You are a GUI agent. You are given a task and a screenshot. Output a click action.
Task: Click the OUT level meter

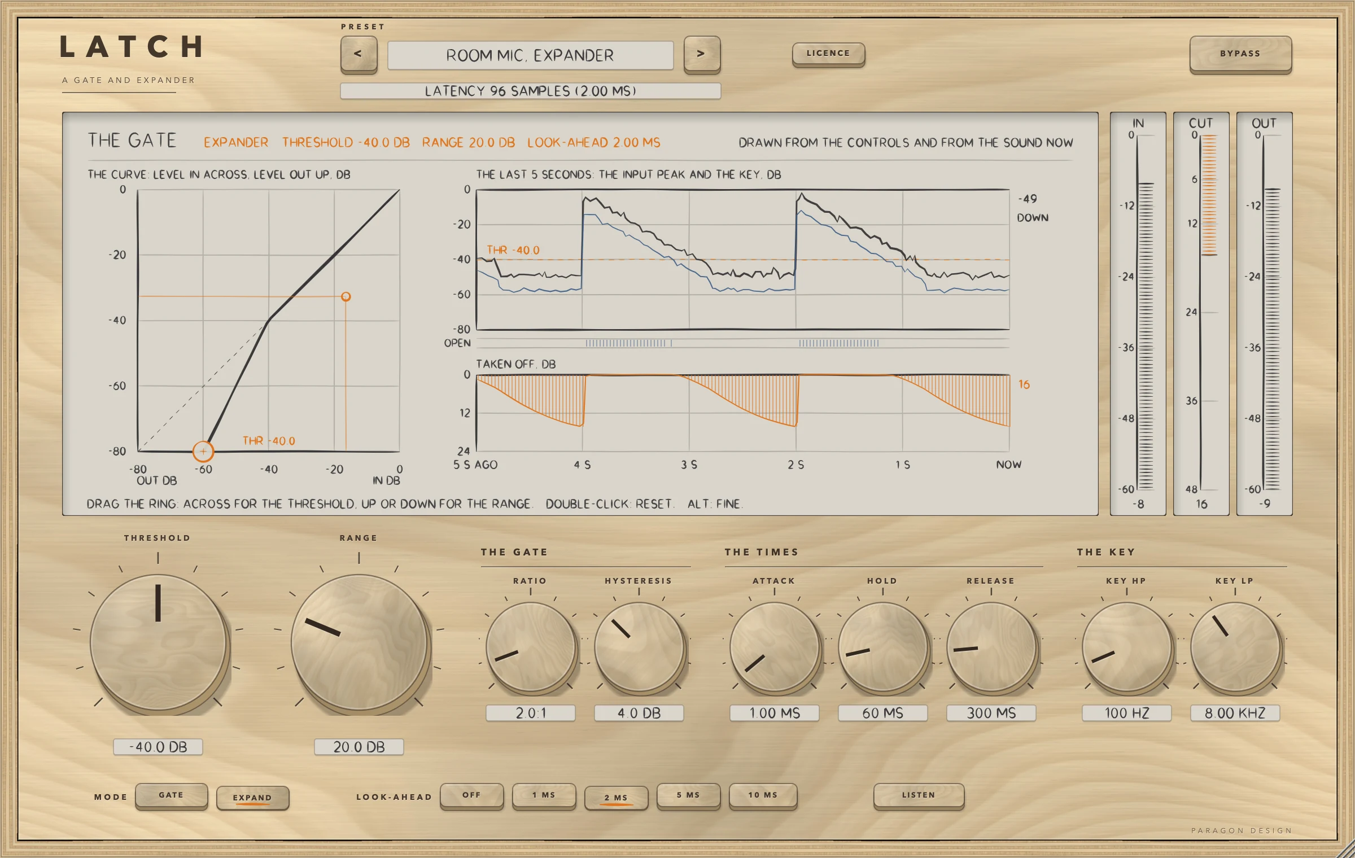tap(1265, 313)
